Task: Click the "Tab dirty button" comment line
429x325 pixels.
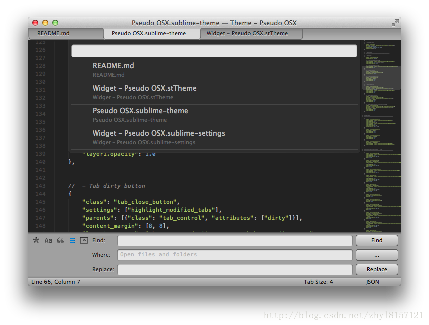Action: [x=107, y=186]
